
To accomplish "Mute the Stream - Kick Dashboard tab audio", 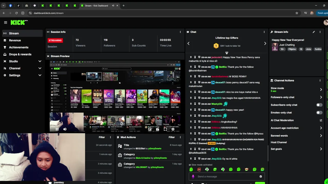I will [x=113, y=6].
